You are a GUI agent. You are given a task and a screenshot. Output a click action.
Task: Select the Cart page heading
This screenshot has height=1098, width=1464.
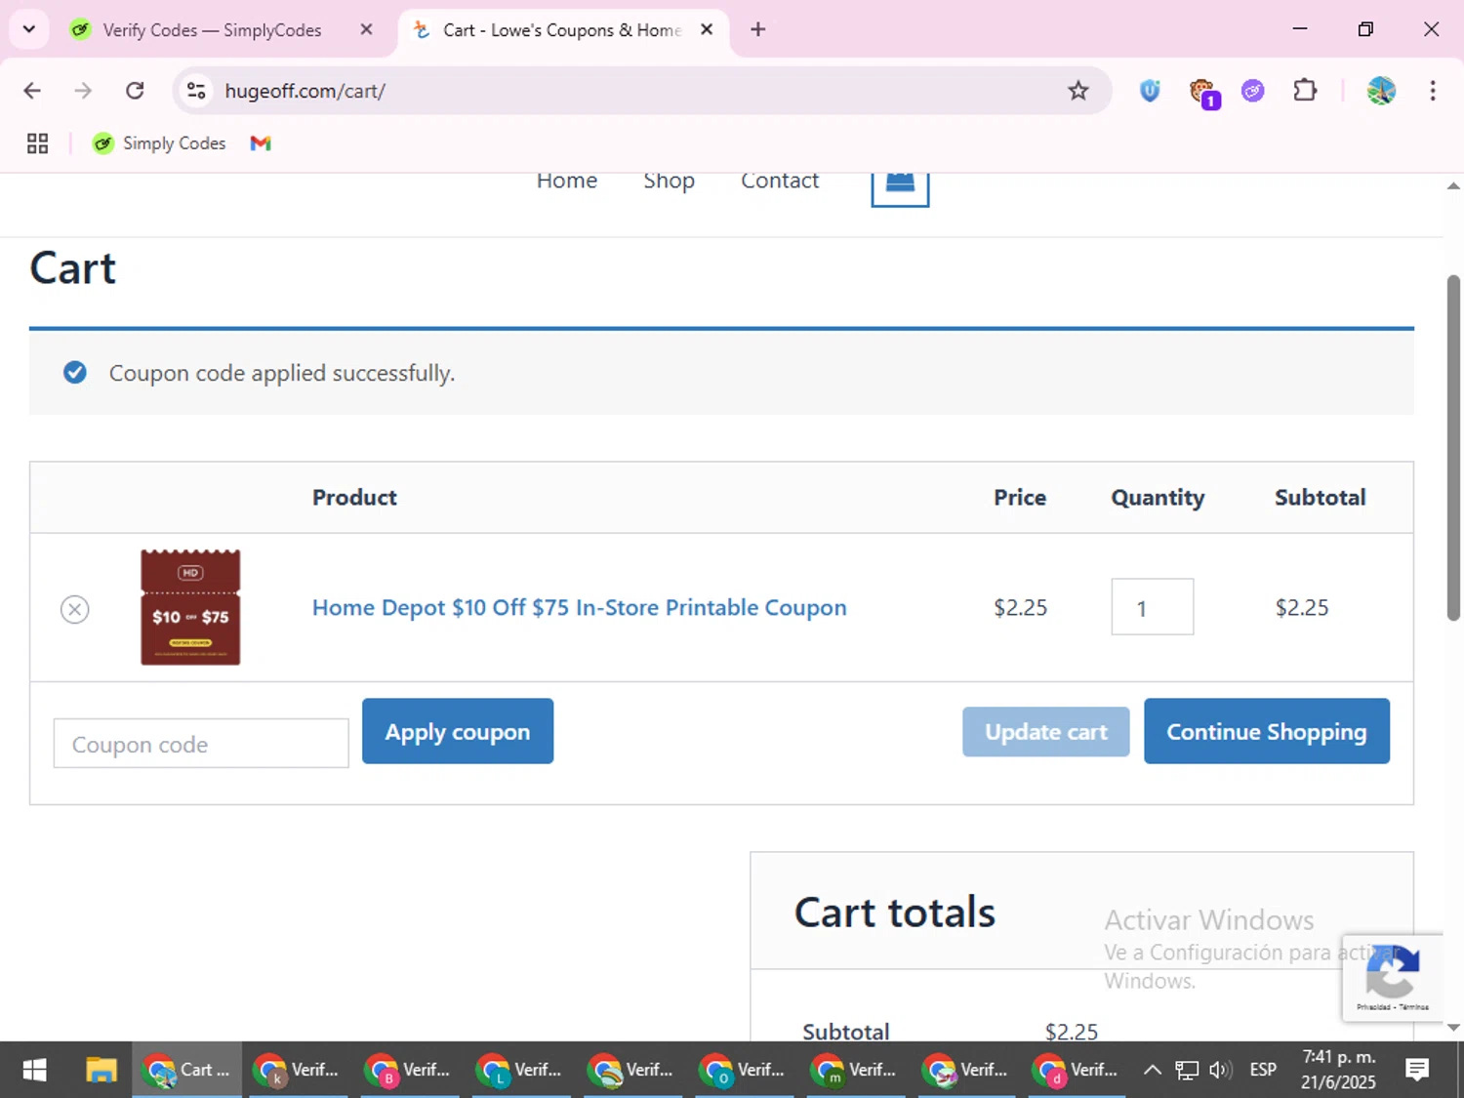(73, 268)
